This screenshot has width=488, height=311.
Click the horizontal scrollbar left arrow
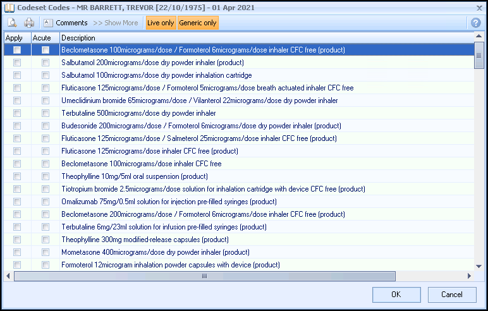(x=8, y=276)
